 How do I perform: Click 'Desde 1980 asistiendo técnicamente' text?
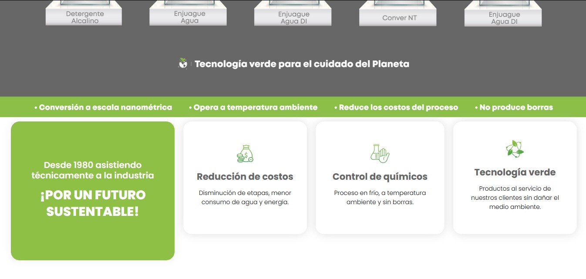93,170
